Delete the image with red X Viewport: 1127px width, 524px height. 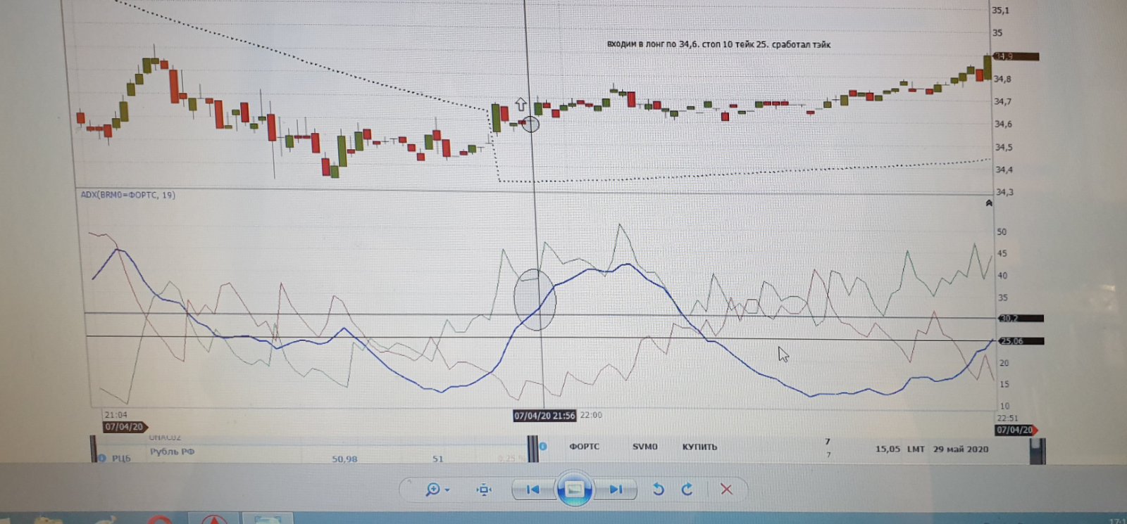(726, 490)
